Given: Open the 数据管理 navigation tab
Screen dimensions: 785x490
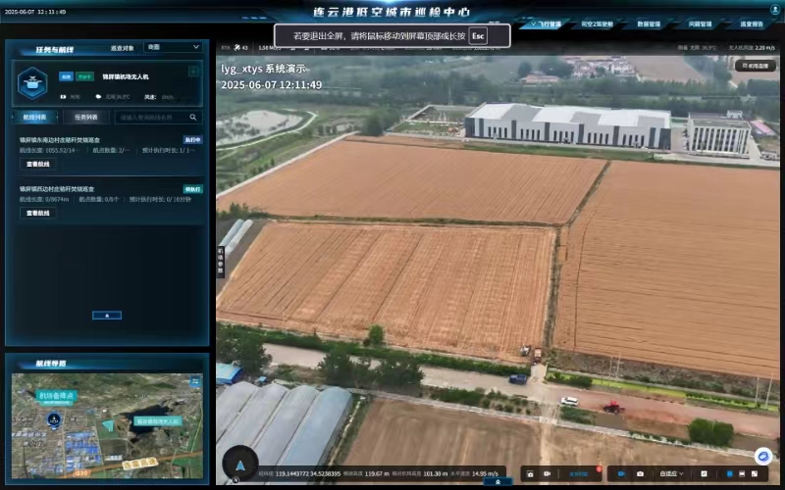Looking at the screenshot, I should coord(649,24).
